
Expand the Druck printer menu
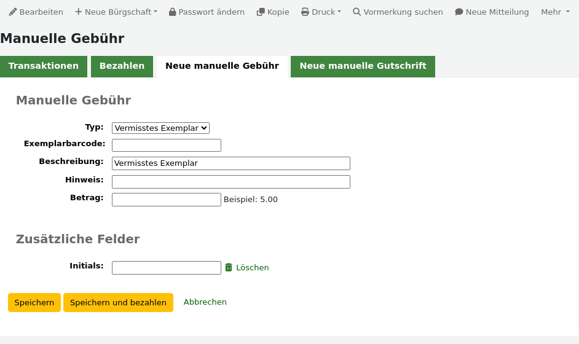tap(320, 12)
